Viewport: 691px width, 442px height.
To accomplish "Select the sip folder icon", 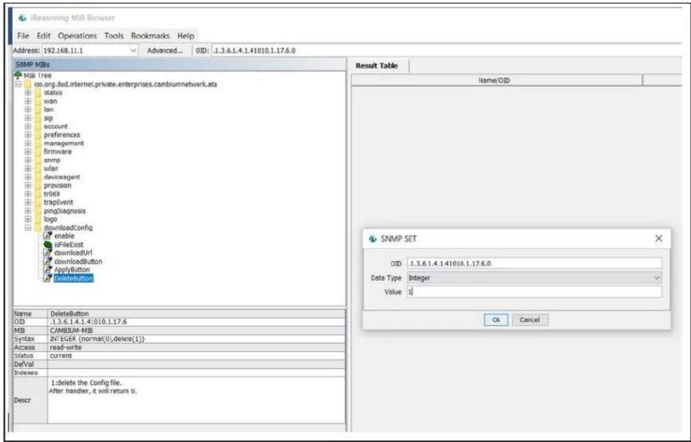I will pos(38,118).
